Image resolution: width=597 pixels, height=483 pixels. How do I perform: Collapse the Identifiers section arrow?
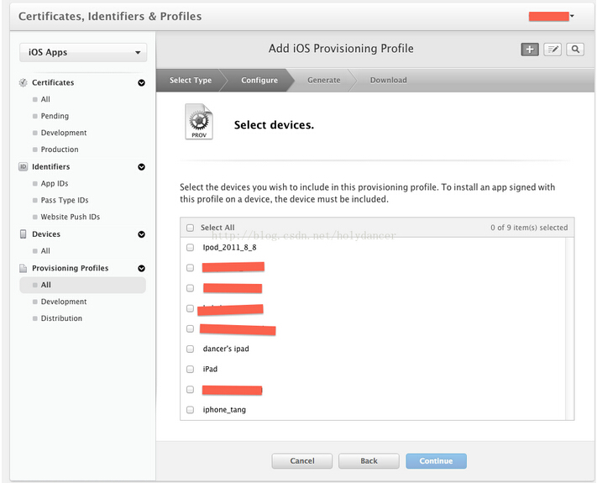pos(141,167)
